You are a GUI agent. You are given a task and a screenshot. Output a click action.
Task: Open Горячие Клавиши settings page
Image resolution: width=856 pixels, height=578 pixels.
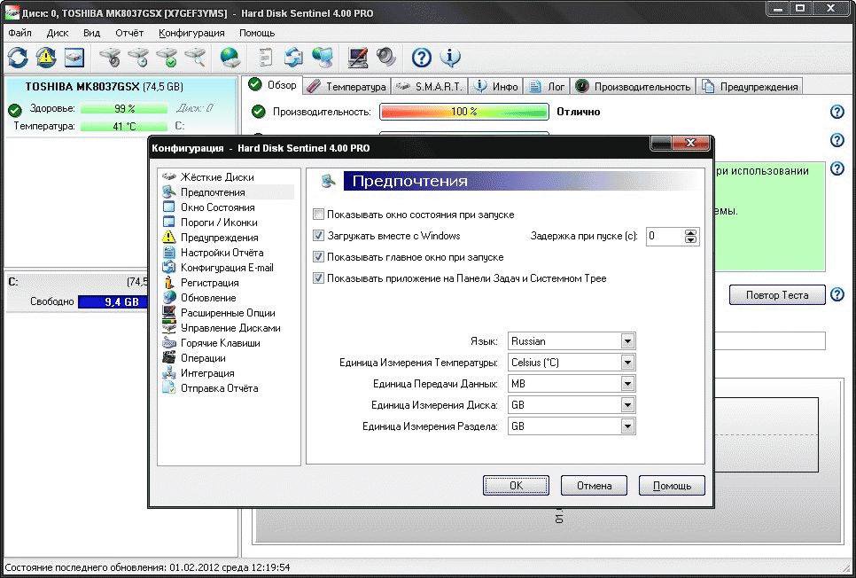tap(221, 343)
